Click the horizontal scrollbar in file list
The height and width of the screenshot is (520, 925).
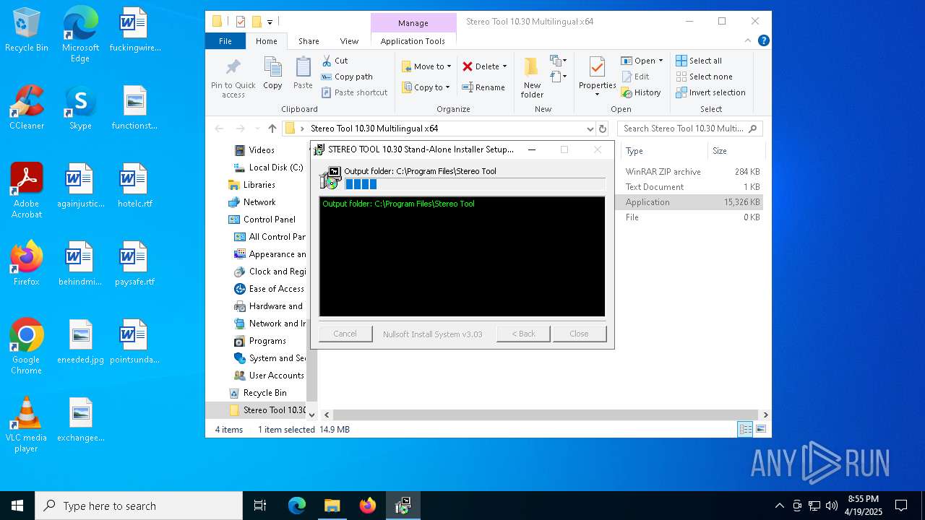546,415
